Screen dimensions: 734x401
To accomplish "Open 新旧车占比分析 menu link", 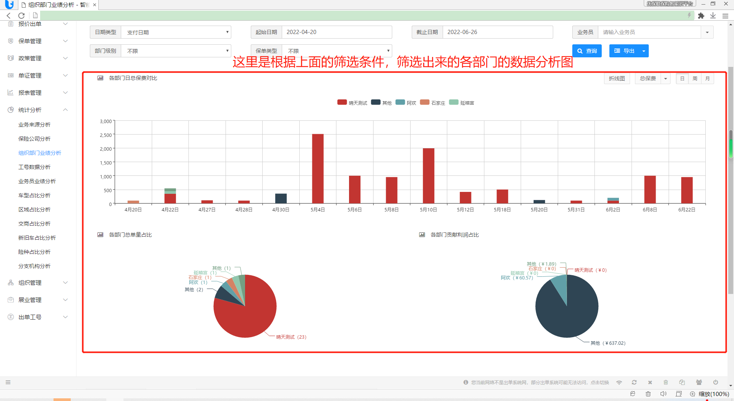I will 37,238.
